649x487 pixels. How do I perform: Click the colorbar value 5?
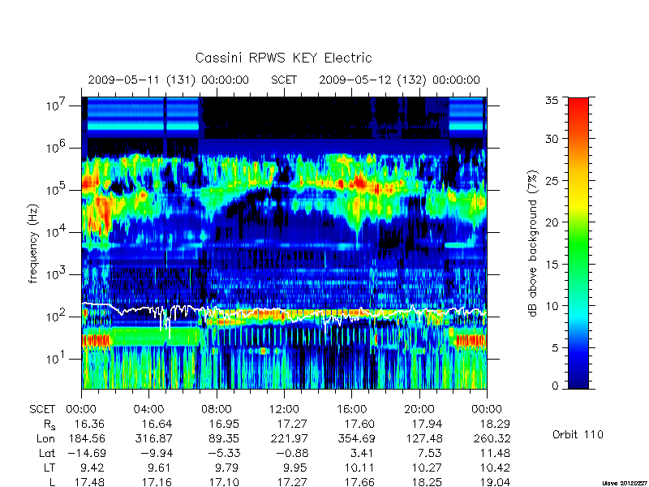point(556,348)
